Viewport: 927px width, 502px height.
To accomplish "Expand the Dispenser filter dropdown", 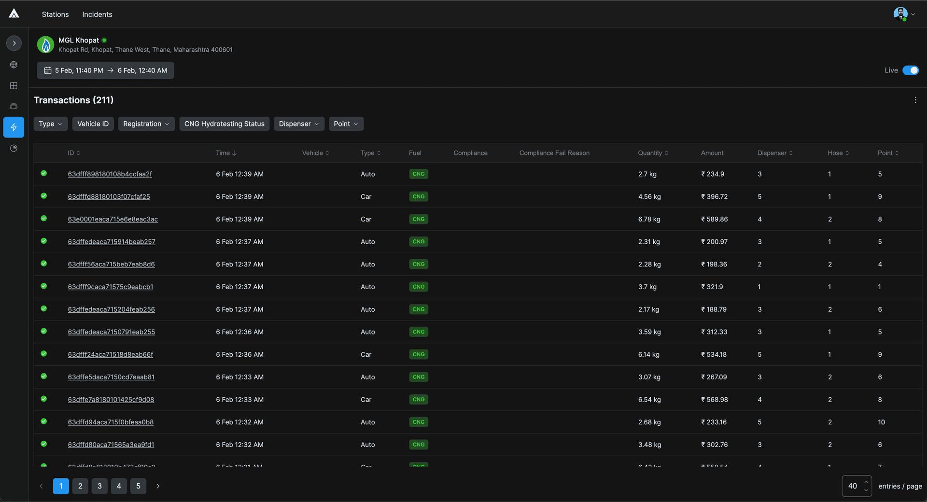I will [298, 124].
